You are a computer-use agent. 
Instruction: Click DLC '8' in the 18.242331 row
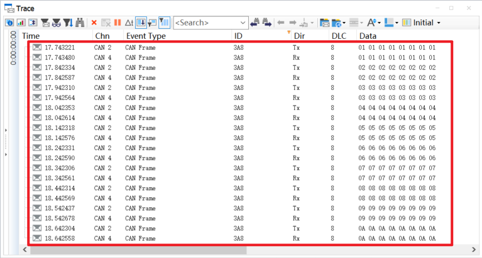(x=332, y=148)
